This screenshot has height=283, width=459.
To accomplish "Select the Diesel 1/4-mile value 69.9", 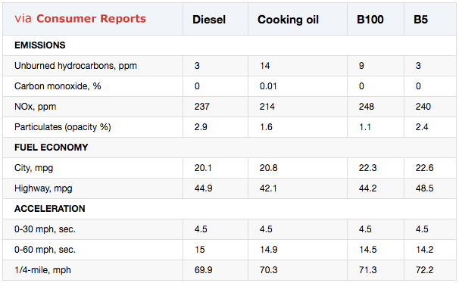I will tap(204, 270).
